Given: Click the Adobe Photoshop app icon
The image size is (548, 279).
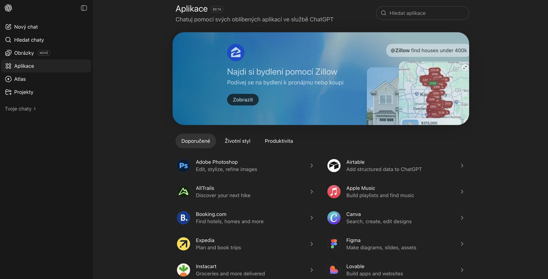Looking at the screenshot, I should click(183, 166).
